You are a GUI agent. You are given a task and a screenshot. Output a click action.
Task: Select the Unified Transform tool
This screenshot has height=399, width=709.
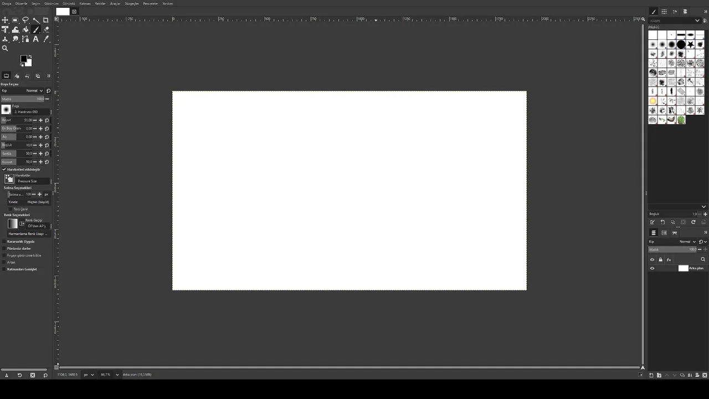coord(5,29)
